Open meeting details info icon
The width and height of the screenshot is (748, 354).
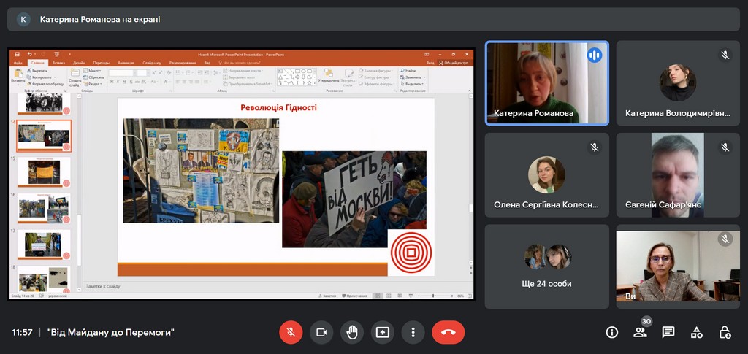[612, 332]
